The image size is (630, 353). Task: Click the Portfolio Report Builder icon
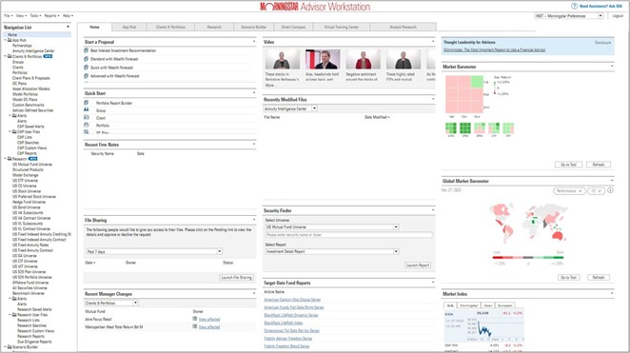(x=86, y=103)
